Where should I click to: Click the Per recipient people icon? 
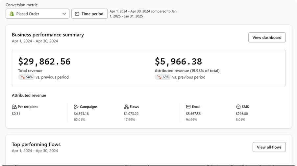[14, 107]
